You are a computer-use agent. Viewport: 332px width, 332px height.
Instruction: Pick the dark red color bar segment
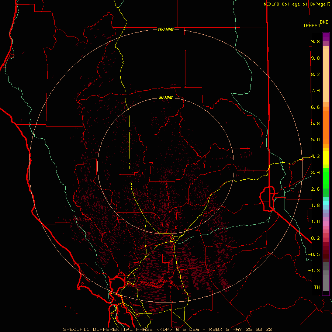[326, 252]
